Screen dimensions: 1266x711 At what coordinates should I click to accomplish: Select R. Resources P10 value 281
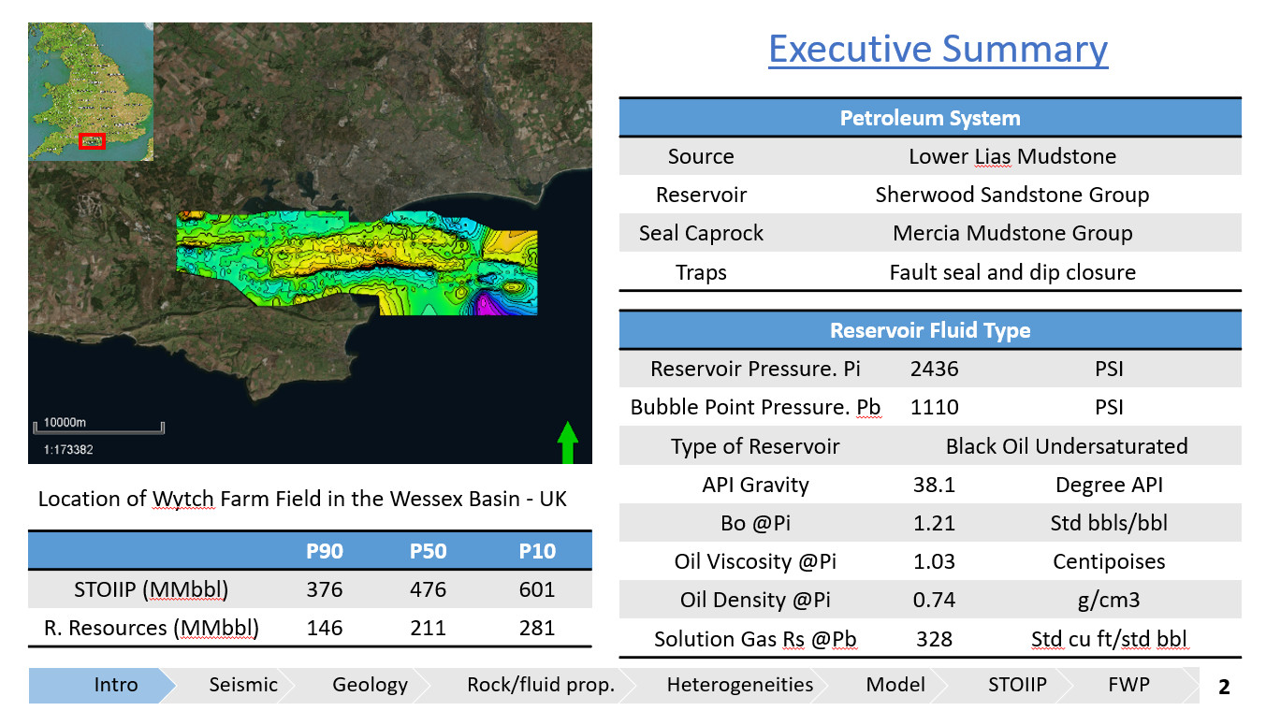click(x=537, y=628)
